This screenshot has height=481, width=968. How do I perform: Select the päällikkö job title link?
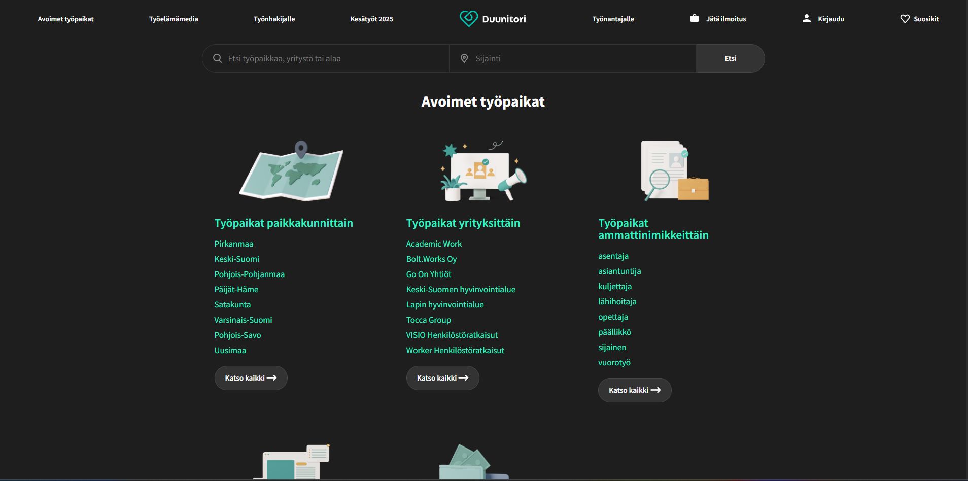614,332
